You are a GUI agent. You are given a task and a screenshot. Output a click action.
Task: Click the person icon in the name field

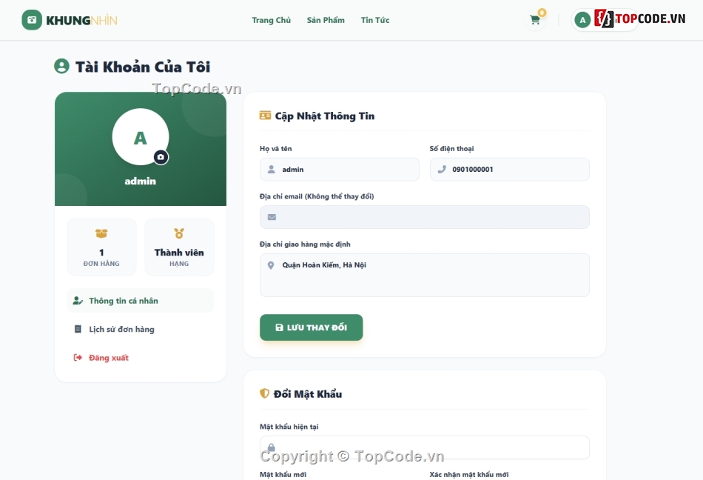coord(272,169)
